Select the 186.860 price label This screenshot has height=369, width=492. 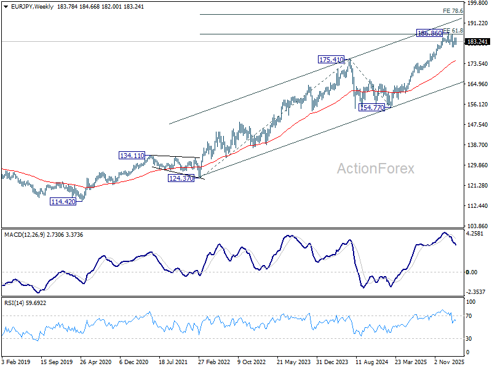tap(429, 33)
